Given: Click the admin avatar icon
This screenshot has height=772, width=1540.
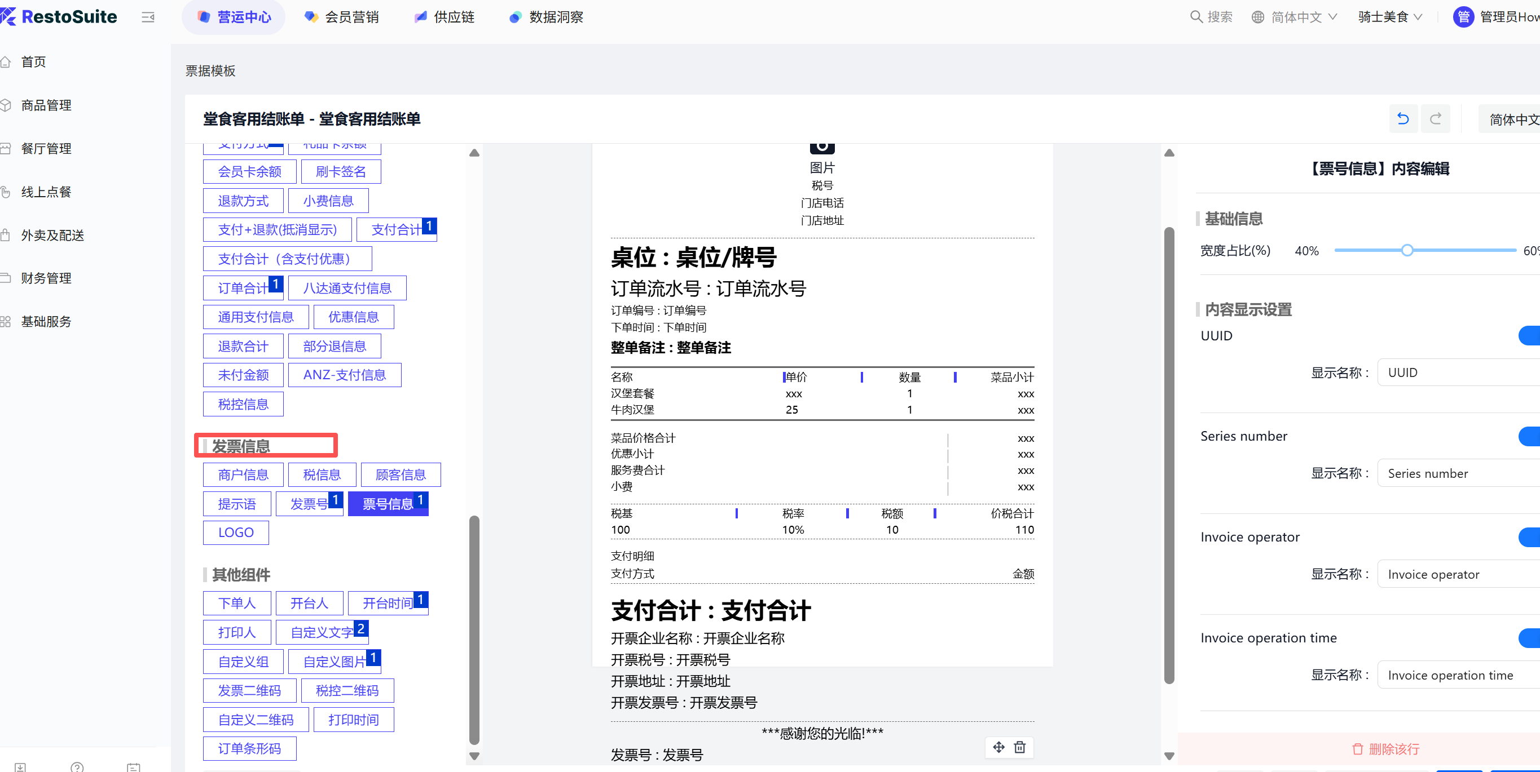Looking at the screenshot, I should tap(1463, 17).
